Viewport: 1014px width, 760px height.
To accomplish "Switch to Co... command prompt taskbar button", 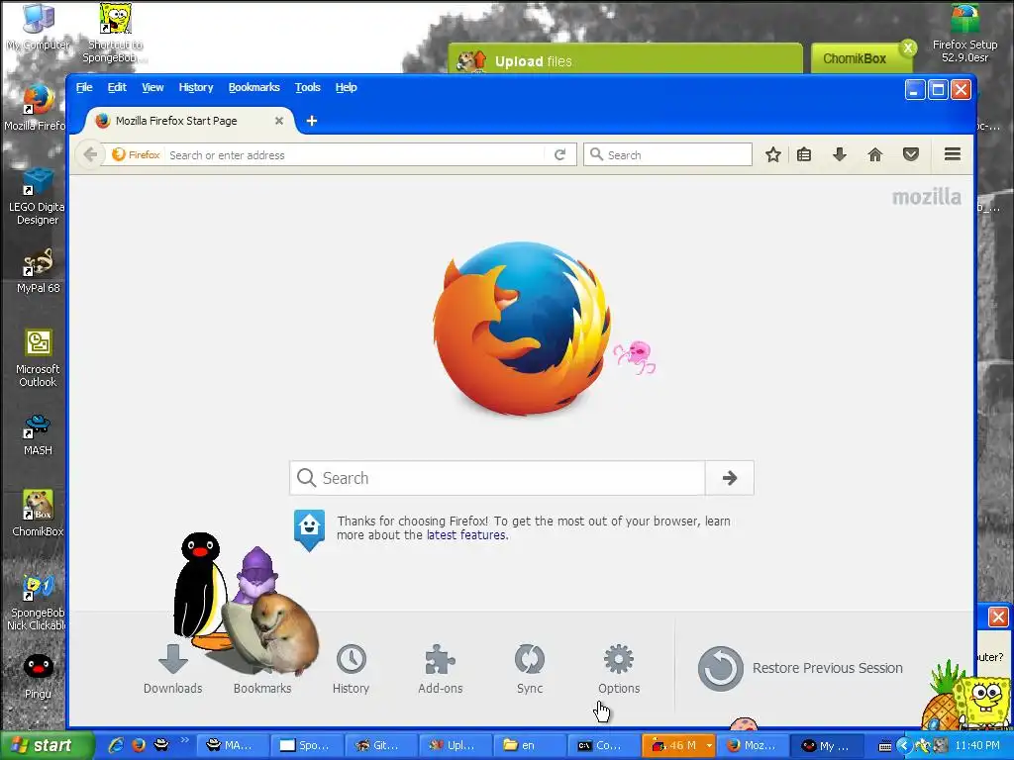I will 603,745.
